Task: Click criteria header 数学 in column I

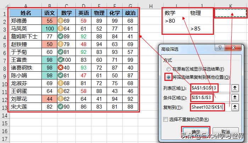Action: 176,13
